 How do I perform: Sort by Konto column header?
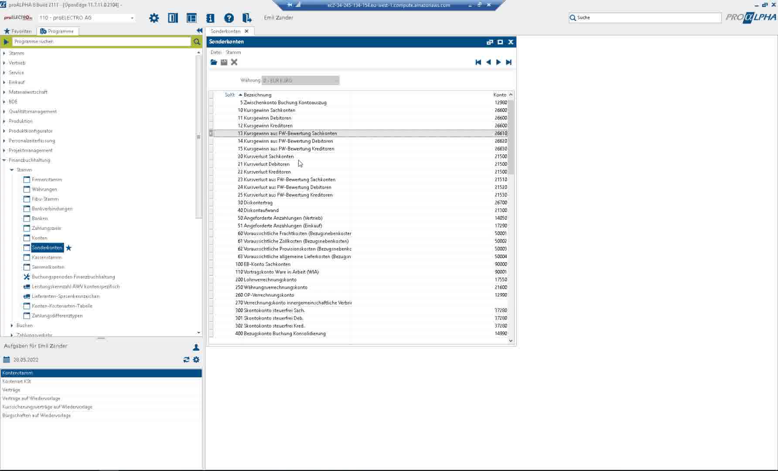click(500, 95)
